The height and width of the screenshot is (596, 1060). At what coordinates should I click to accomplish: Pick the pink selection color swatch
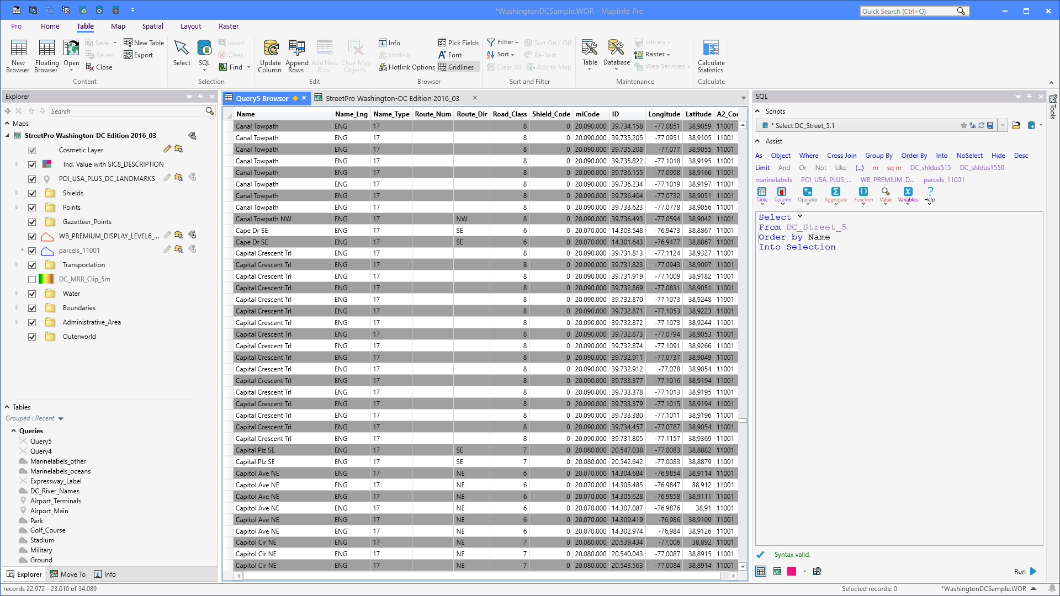click(792, 571)
